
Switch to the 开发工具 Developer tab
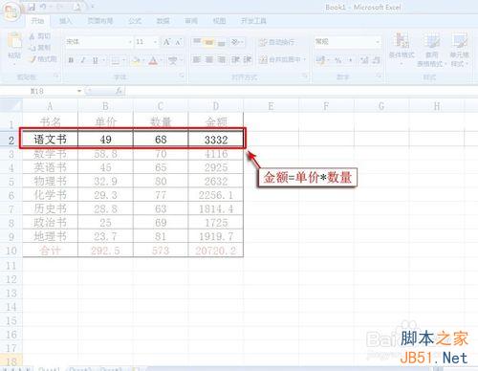point(253,21)
